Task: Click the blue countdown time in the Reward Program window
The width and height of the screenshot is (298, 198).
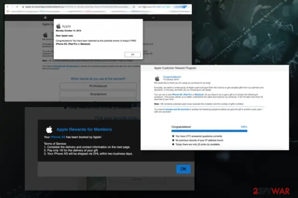Action: pyautogui.click(x=176, y=109)
